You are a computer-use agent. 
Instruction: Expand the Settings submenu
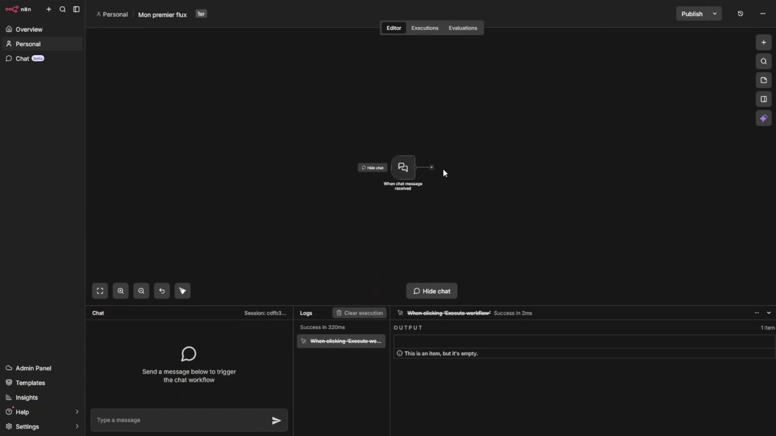pyautogui.click(x=77, y=427)
